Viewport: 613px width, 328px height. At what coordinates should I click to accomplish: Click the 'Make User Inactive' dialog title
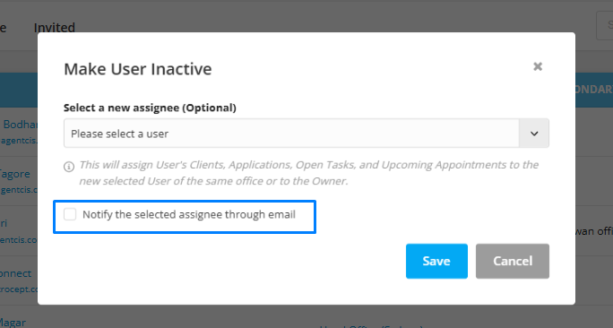click(x=138, y=69)
